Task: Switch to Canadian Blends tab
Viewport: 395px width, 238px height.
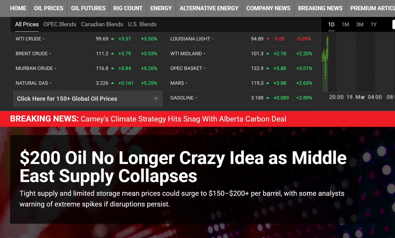Action: click(102, 24)
